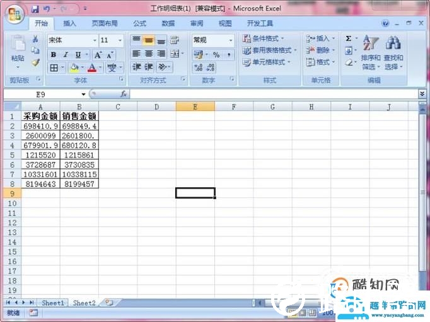
Task: Expand the formula bar
Action: point(422,94)
